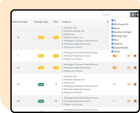The image size is (140, 113).
Task: Delete the second 30-day free package
Action: (135, 68)
